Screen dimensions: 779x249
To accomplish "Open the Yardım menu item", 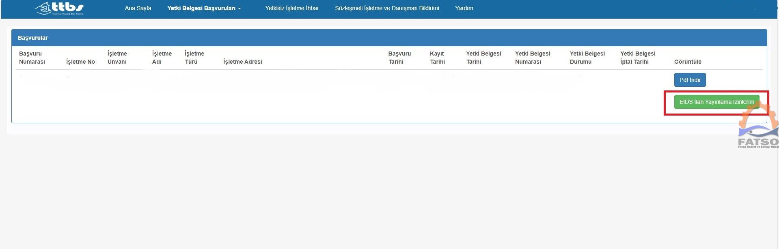I will [x=464, y=8].
